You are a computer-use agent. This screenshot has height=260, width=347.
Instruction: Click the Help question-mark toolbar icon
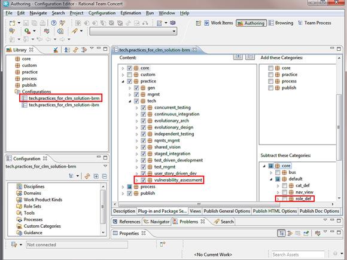54,23
